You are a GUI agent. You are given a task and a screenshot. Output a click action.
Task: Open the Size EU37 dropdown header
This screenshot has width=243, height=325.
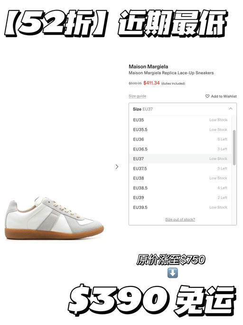(x=183, y=109)
